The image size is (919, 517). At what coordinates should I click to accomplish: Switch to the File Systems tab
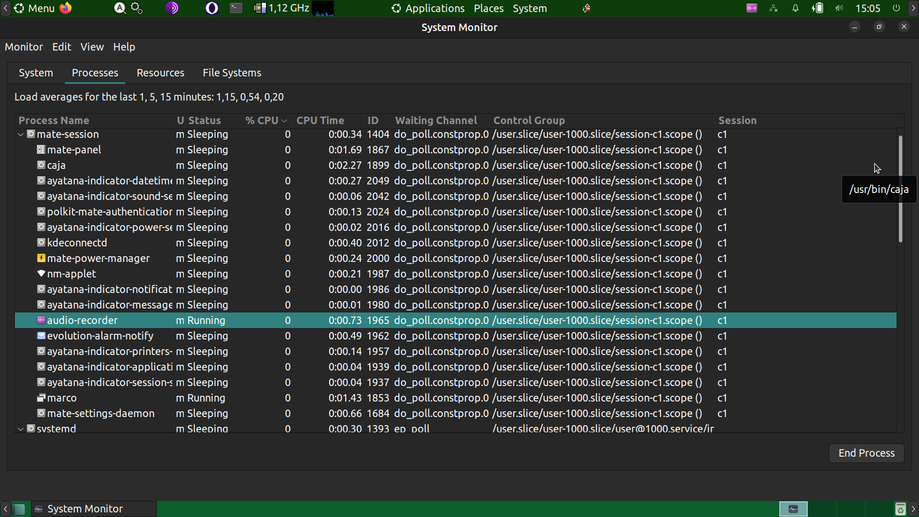click(x=231, y=73)
